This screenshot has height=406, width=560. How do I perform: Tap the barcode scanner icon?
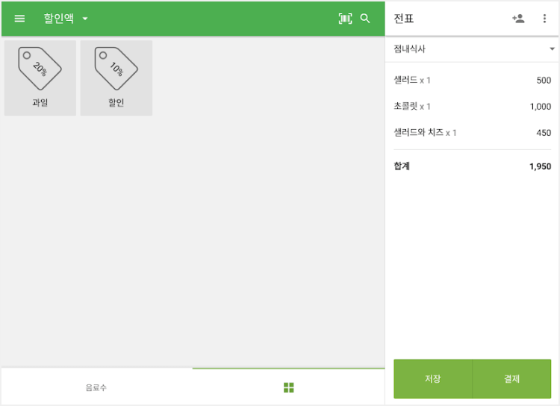(x=345, y=19)
